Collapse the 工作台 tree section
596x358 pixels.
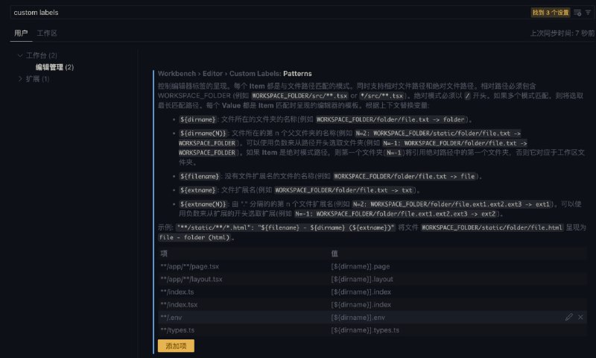[21, 56]
